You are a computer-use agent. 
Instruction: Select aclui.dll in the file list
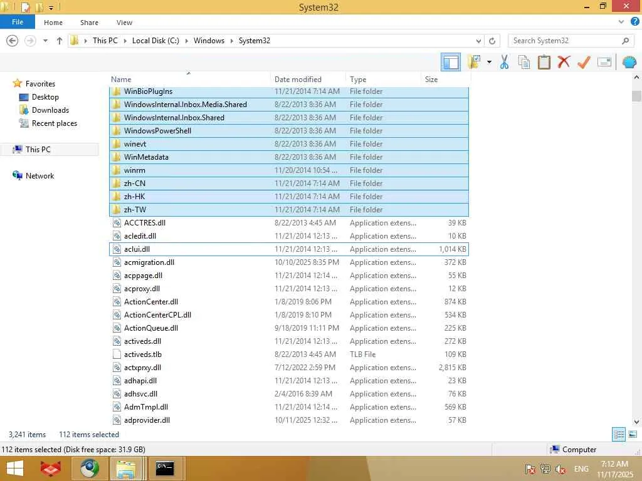click(289, 249)
